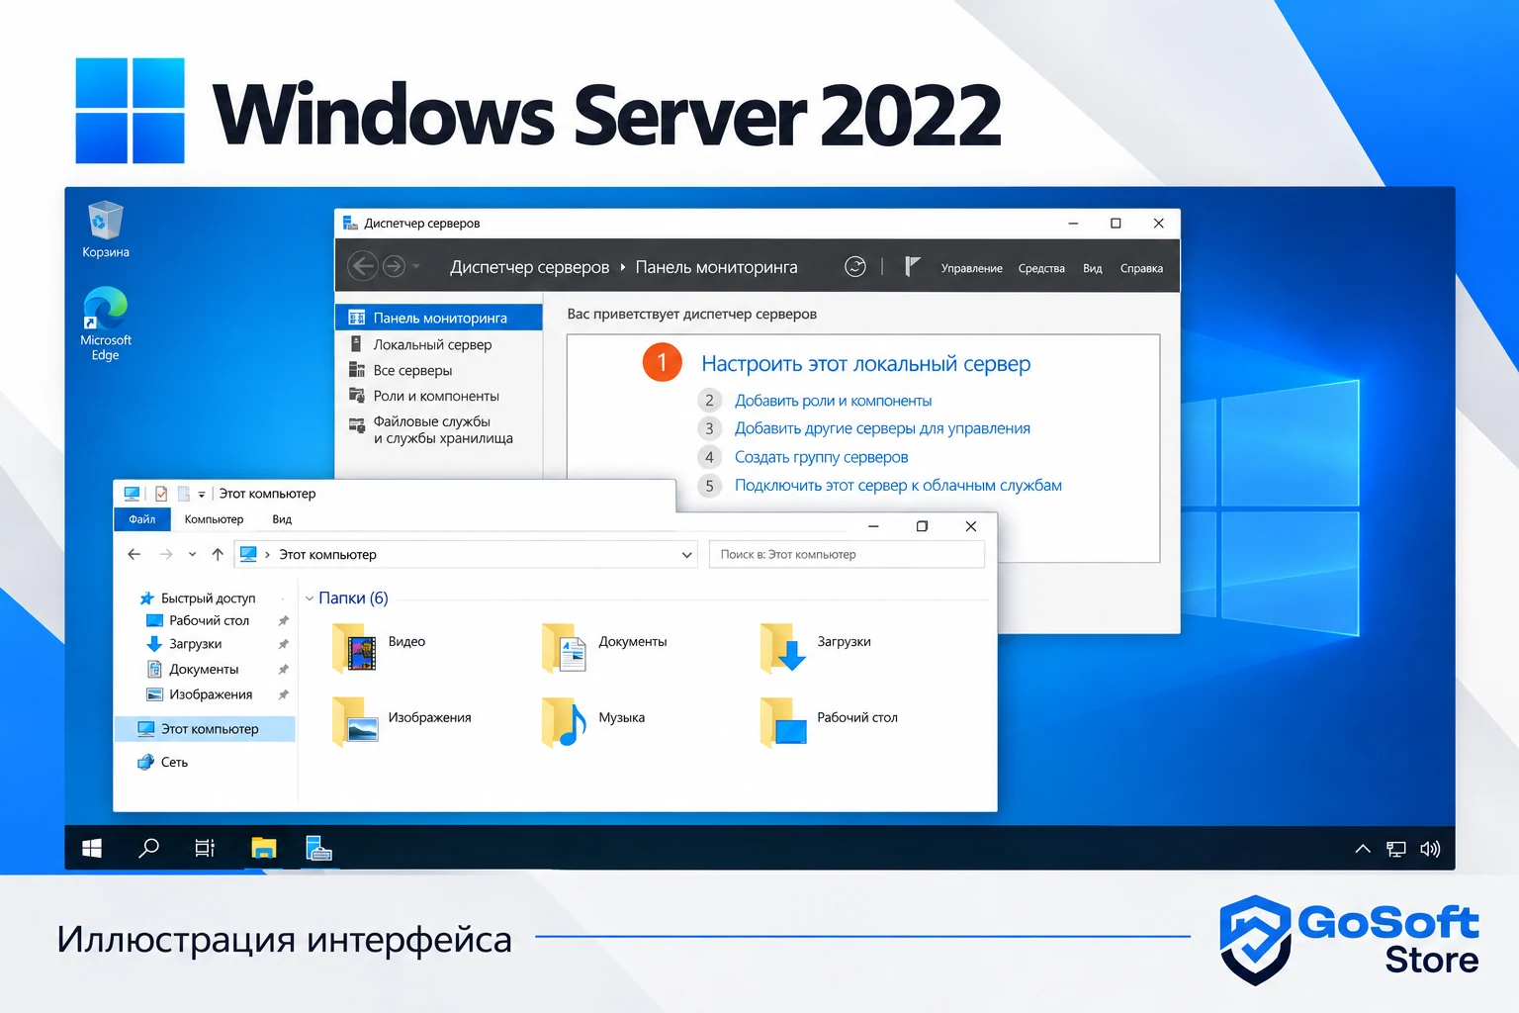Viewport: 1519px width, 1013px height.
Task: Open the Загрузки folder in Папки
Action: tap(816, 647)
